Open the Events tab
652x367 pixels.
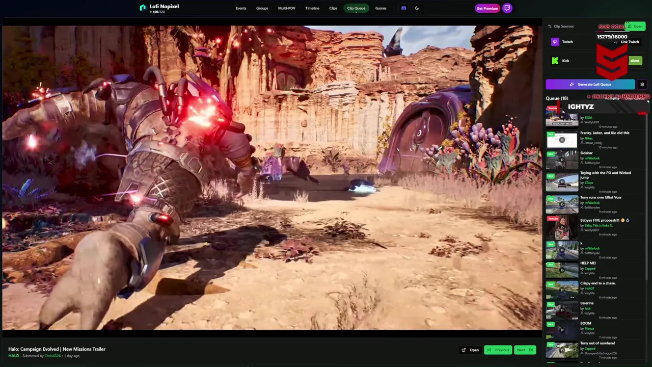click(241, 8)
